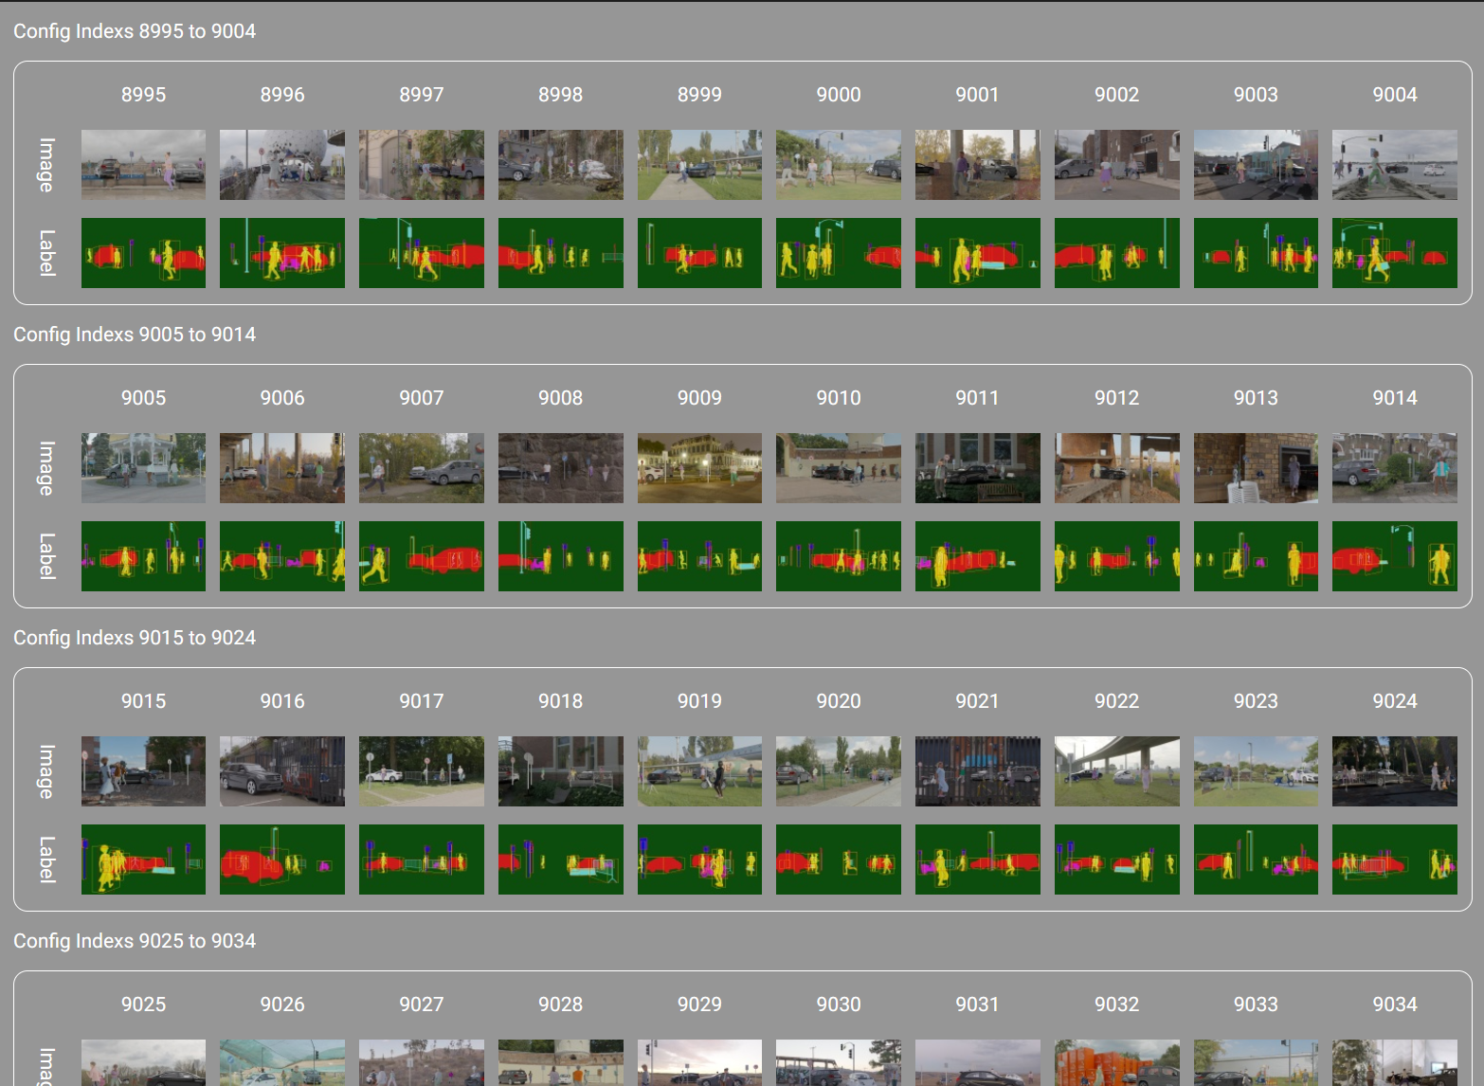
Task: Click column number 9033
Action: [1256, 1005]
